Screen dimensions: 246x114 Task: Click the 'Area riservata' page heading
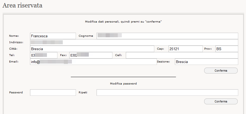pos(22,6)
